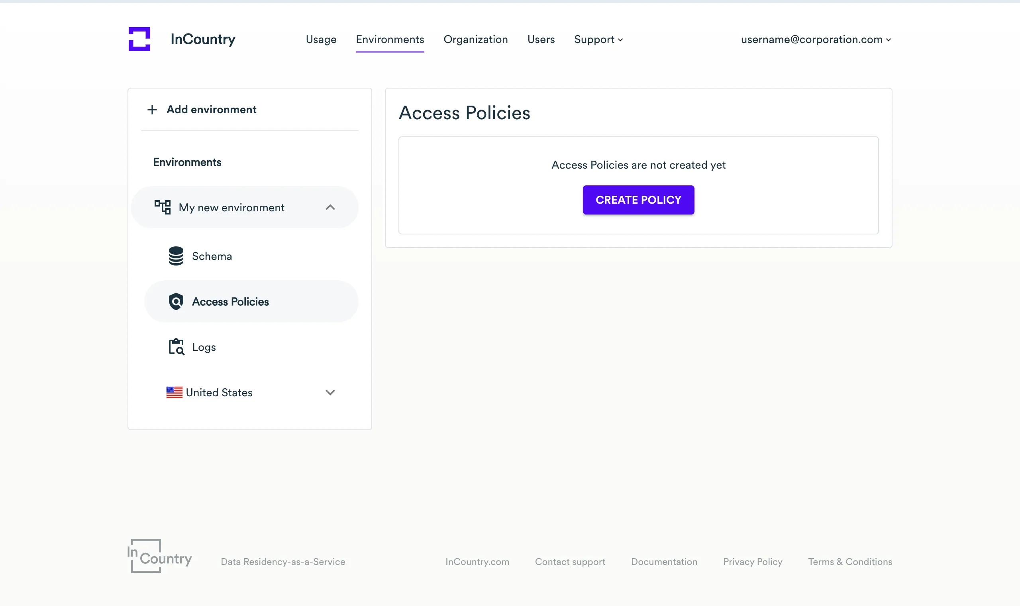Open the Privacy Policy link
Viewport: 1020px width, 606px height.
pos(752,561)
